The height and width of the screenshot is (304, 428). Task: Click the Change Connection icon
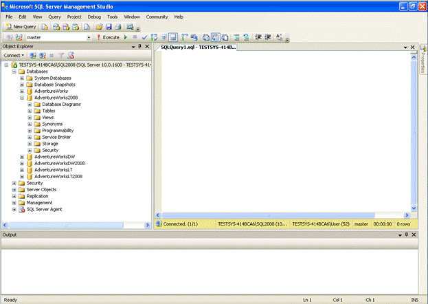(x=19, y=37)
